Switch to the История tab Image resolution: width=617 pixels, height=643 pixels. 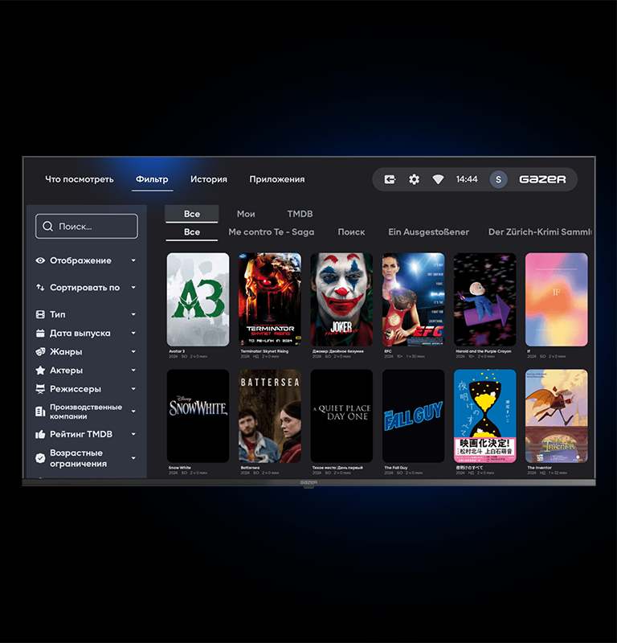pos(209,179)
